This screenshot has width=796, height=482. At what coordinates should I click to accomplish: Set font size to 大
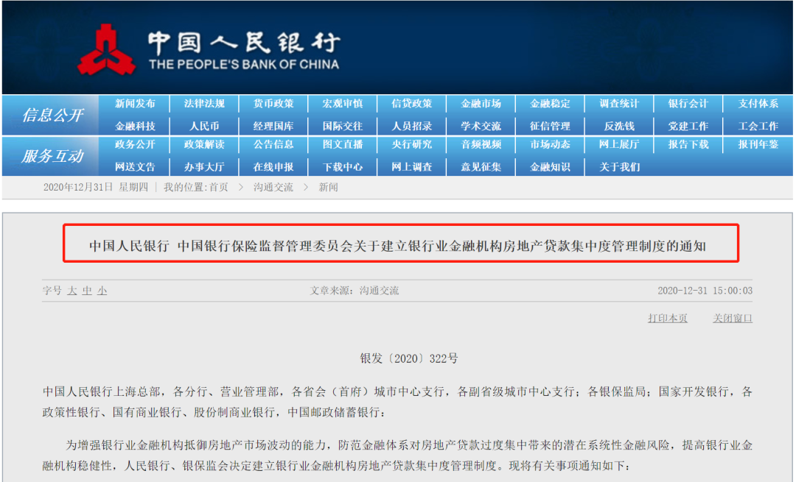click(x=72, y=291)
